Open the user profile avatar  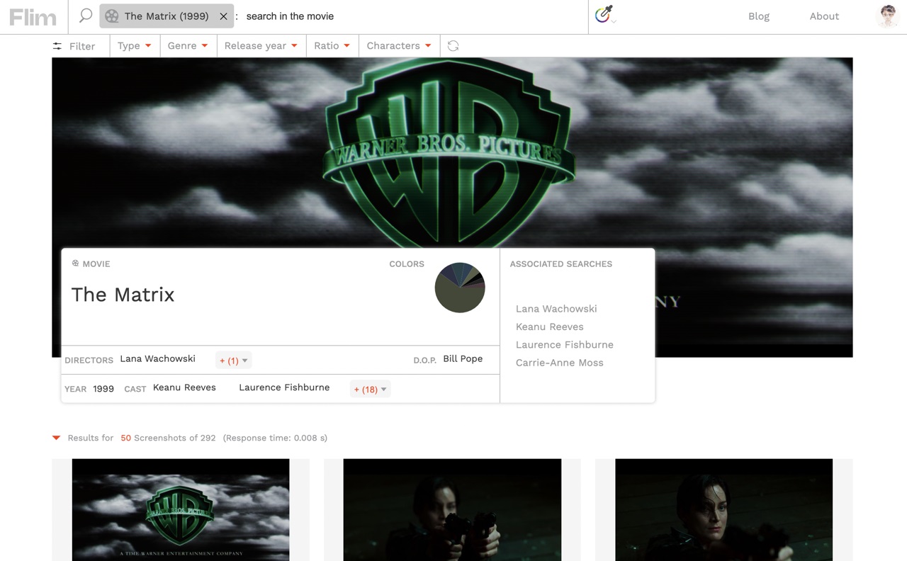(x=887, y=16)
